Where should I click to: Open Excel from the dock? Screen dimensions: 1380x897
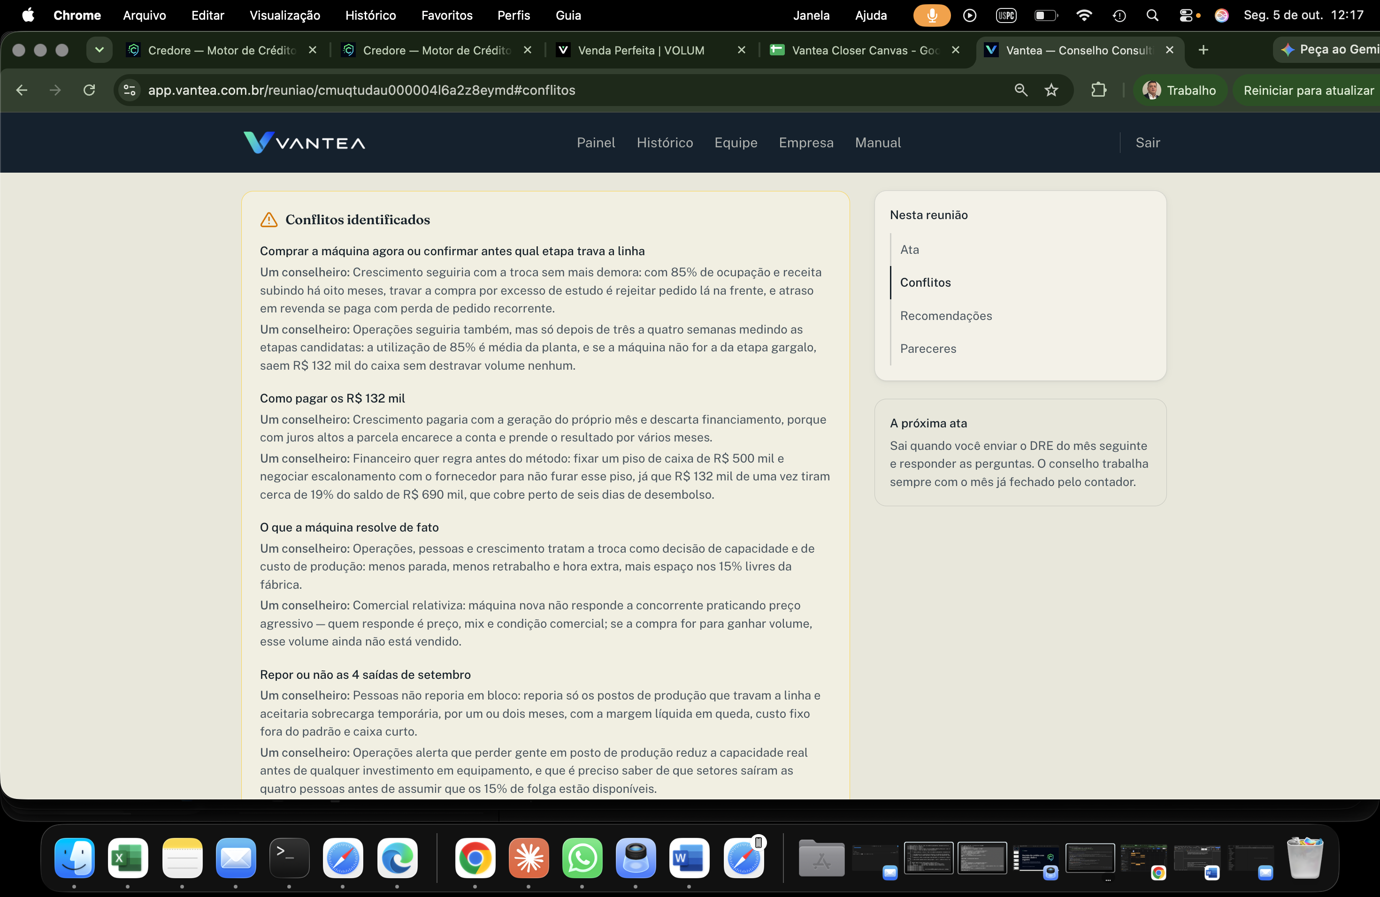[x=128, y=858]
